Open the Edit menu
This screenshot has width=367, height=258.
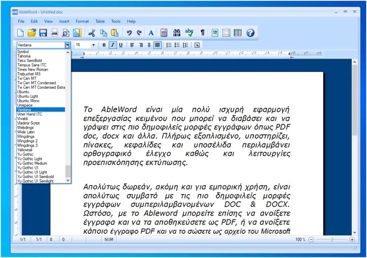tap(34, 21)
